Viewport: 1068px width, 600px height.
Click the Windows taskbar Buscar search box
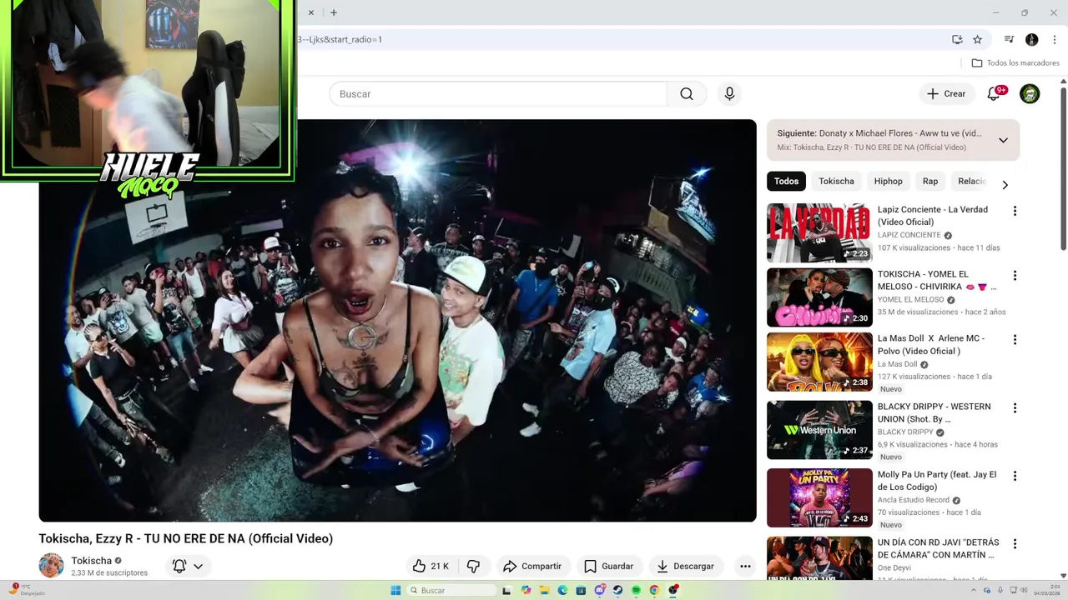(452, 590)
